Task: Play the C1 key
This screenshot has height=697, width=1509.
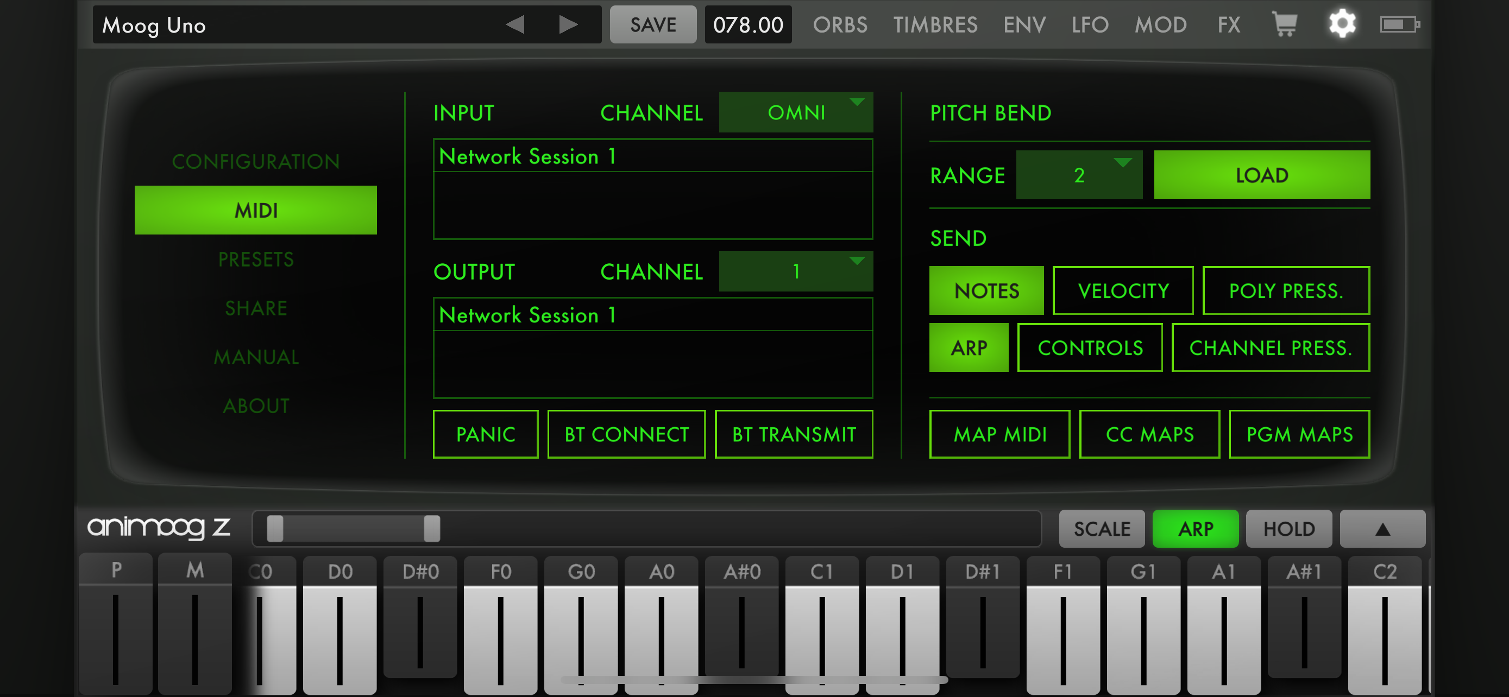Action: (822, 626)
